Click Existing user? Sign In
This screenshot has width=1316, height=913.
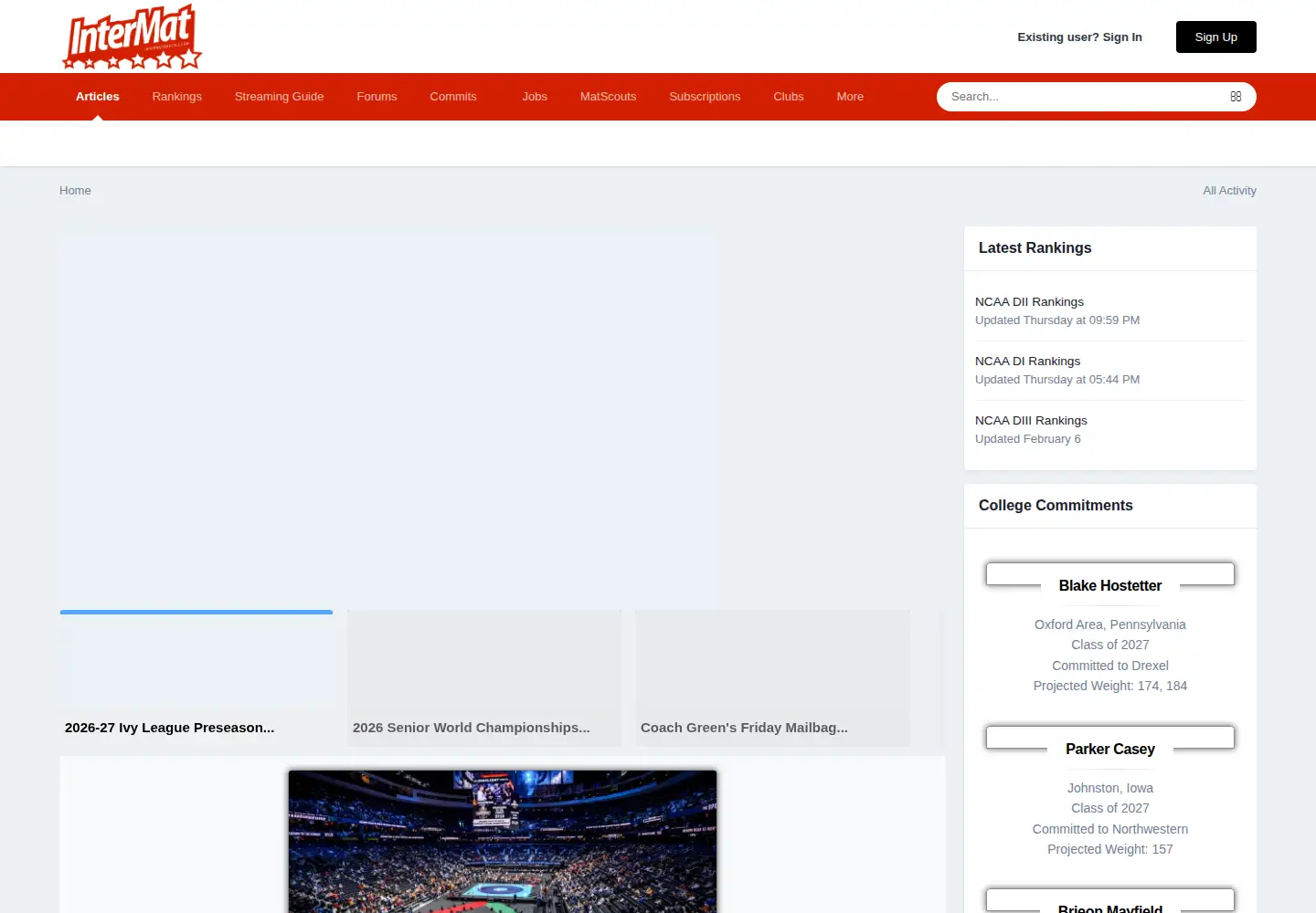[1080, 37]
